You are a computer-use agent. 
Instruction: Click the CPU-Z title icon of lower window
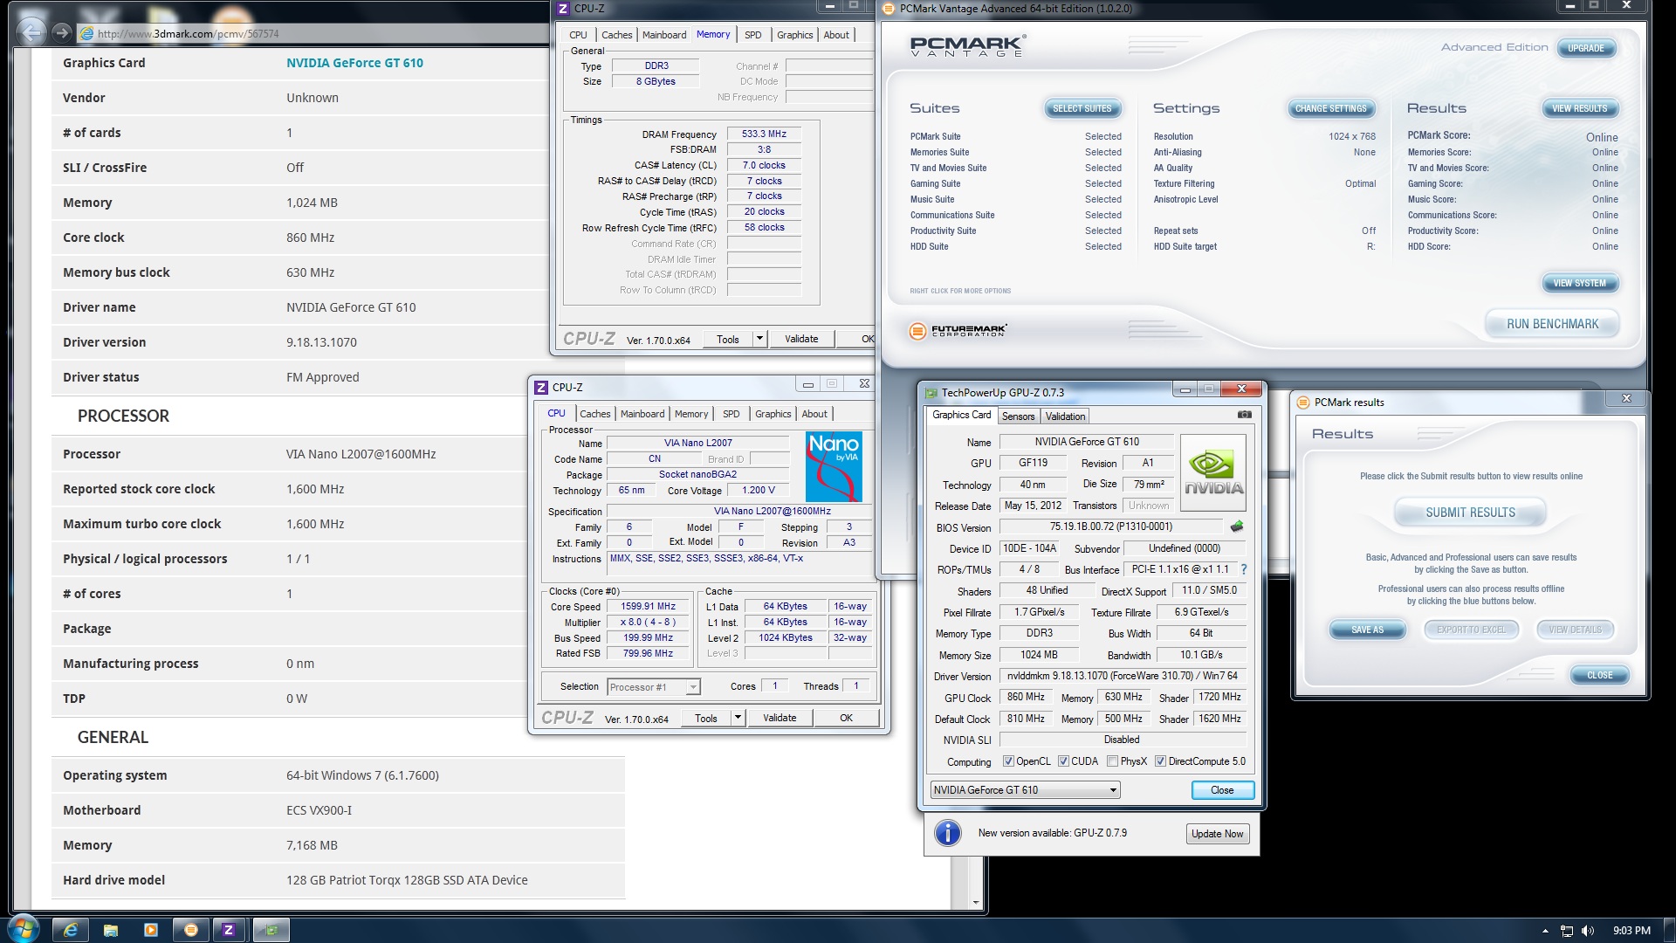[x=541, y=387]
